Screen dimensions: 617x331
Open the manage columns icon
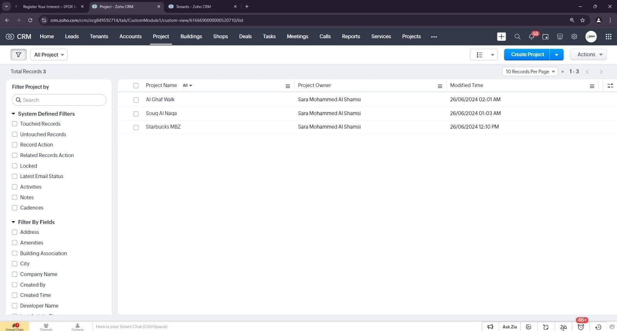(610, 86)
